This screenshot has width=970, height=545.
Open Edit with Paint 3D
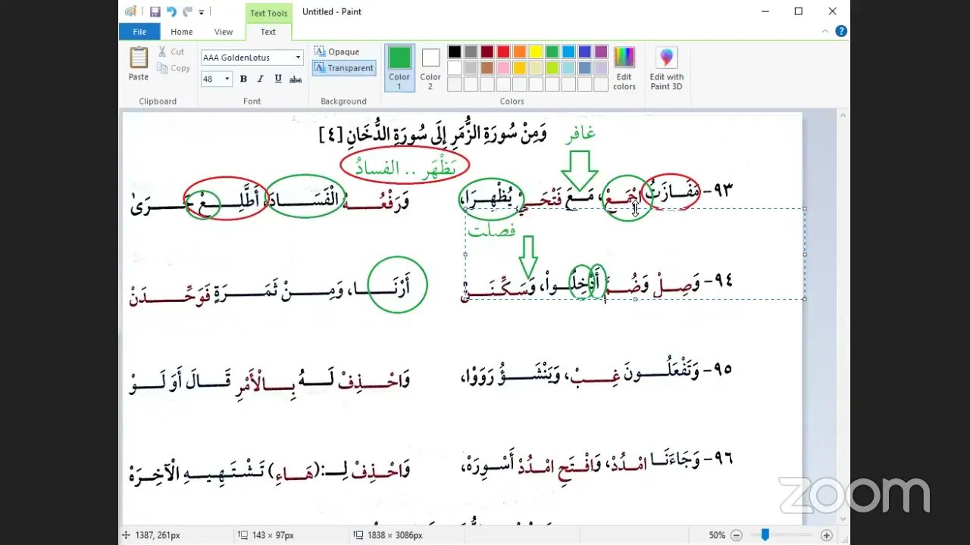click(666, 68)
